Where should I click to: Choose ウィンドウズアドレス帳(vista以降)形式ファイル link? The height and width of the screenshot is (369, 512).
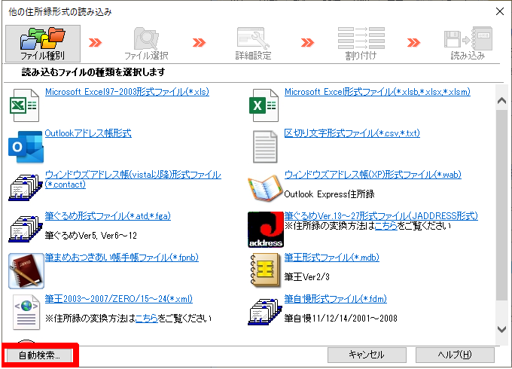click(x=133, y=179)
